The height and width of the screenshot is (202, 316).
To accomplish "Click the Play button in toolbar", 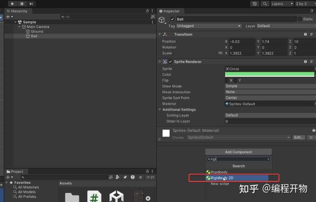I will 12,4.
